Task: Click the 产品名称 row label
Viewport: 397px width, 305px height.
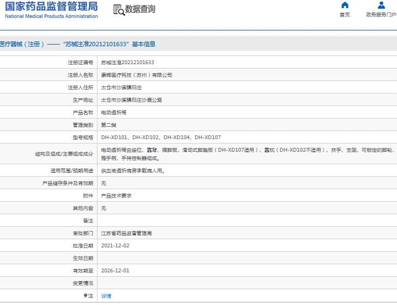Action: 83,113
